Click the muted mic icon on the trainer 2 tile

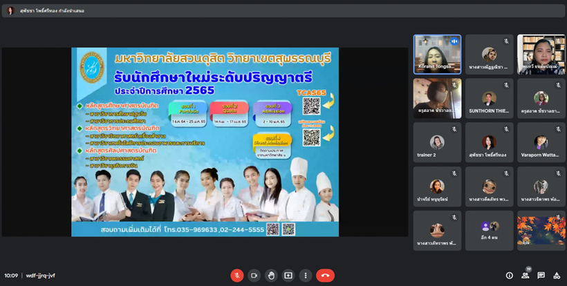(454, 129)
